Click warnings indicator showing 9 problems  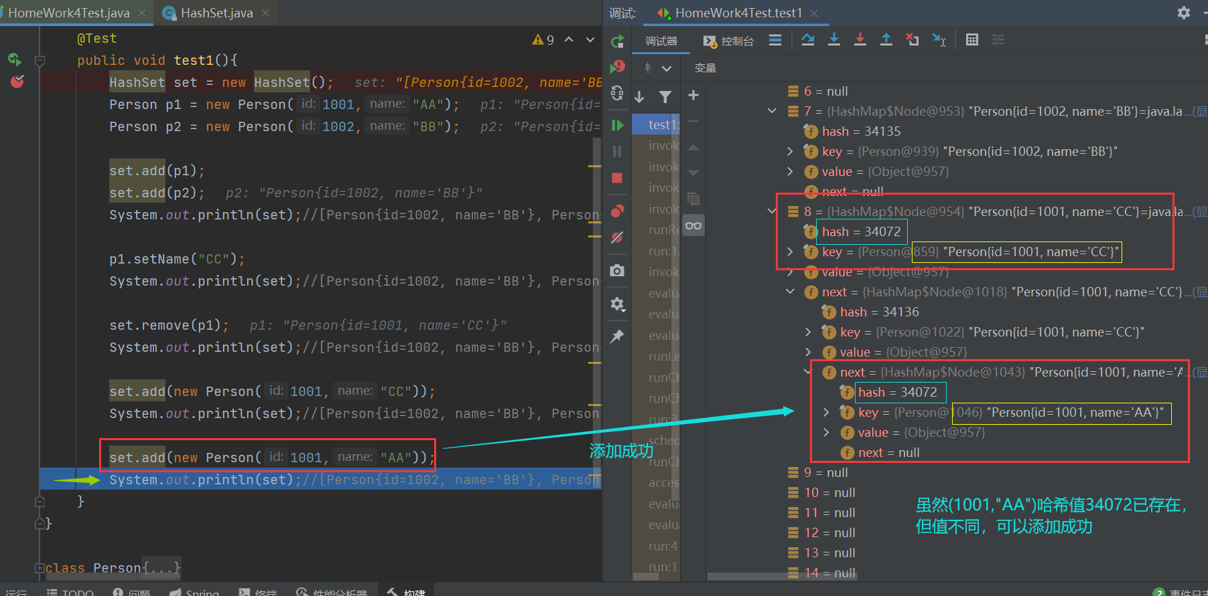(x=543, y=39)
